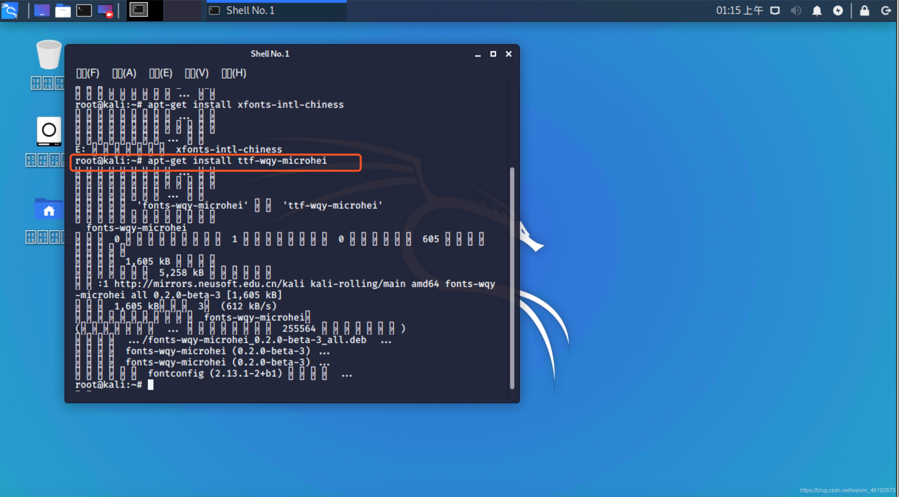
Task: Click the 'fontconfig (2.13.1-2+b1)' output line
Action: (214, 373)
